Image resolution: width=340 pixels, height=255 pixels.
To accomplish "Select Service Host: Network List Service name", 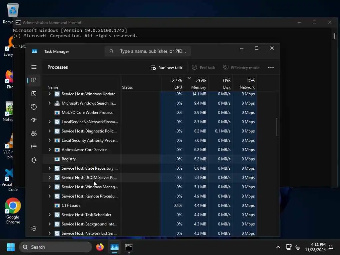I will [x=89, y=233].
